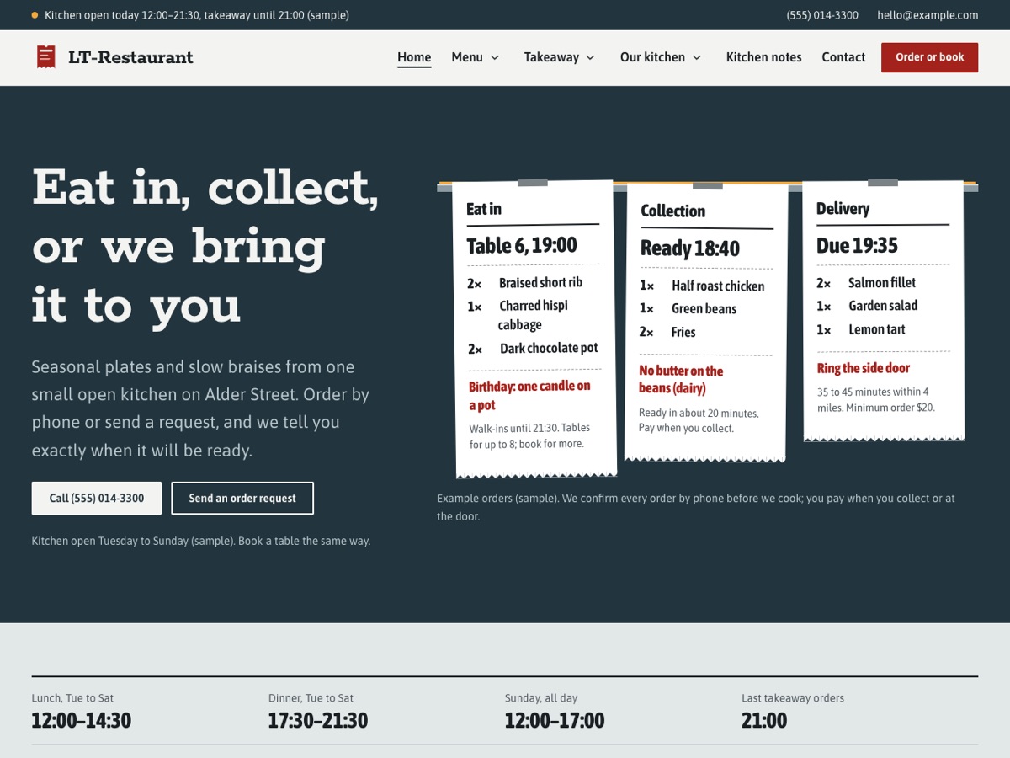Click the LT-Restaurant site title

[x=130, y=57]
